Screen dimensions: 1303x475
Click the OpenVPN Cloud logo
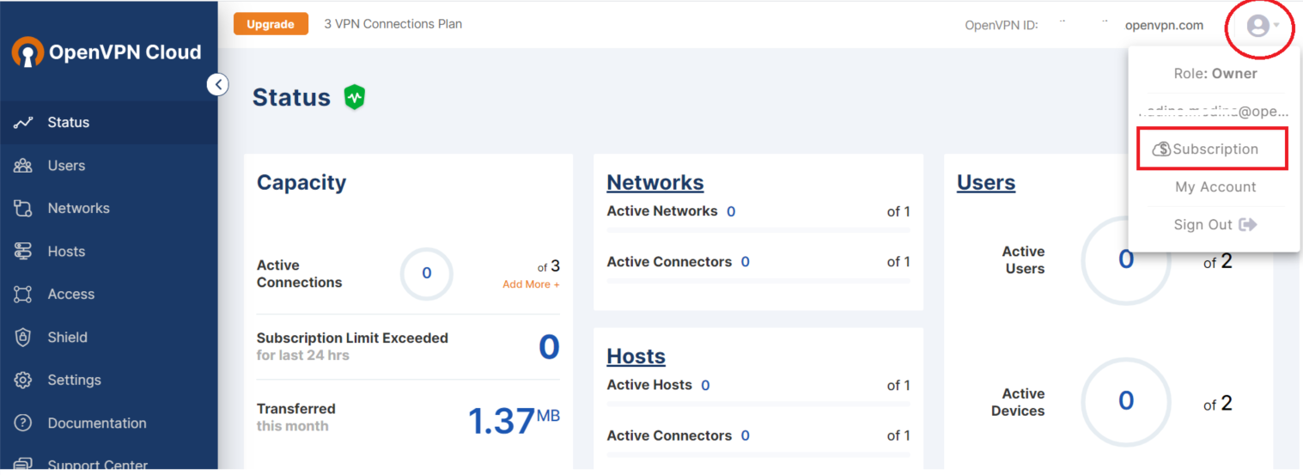tap(107, 52)
